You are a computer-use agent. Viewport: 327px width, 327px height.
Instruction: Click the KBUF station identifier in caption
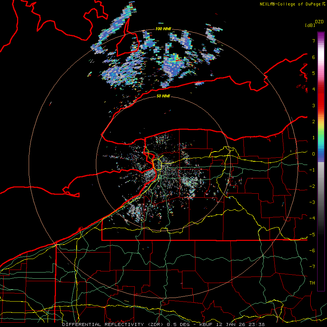[x=206, y=324]
